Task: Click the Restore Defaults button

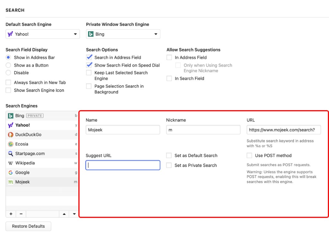Action: coord(28,226)
